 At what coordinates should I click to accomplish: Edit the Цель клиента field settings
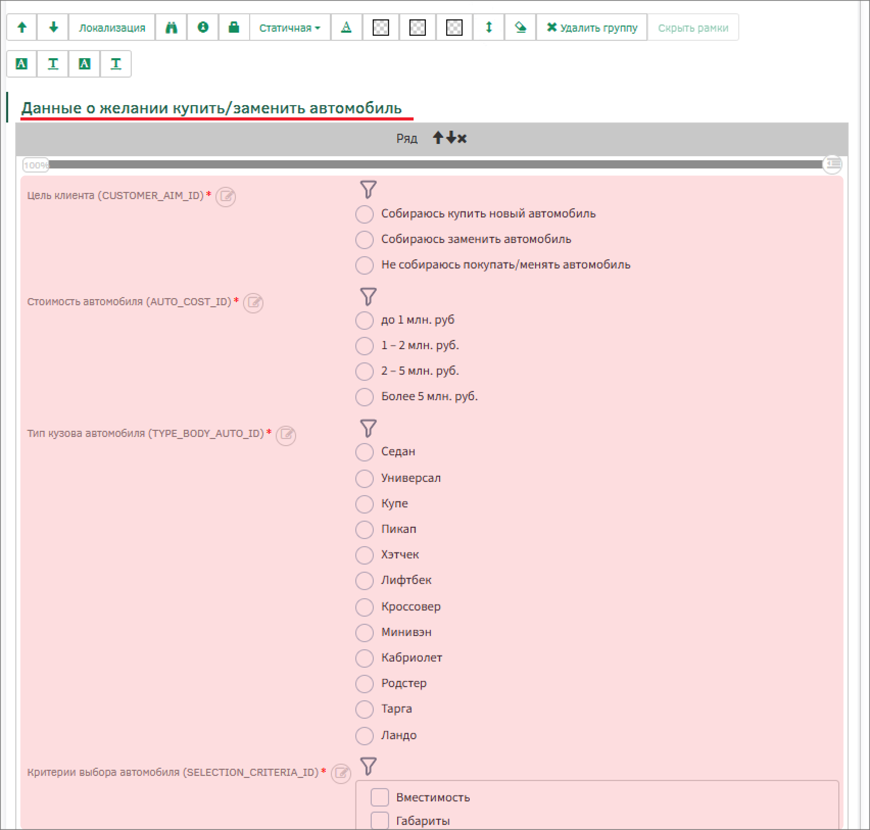(x=226, y=197)
